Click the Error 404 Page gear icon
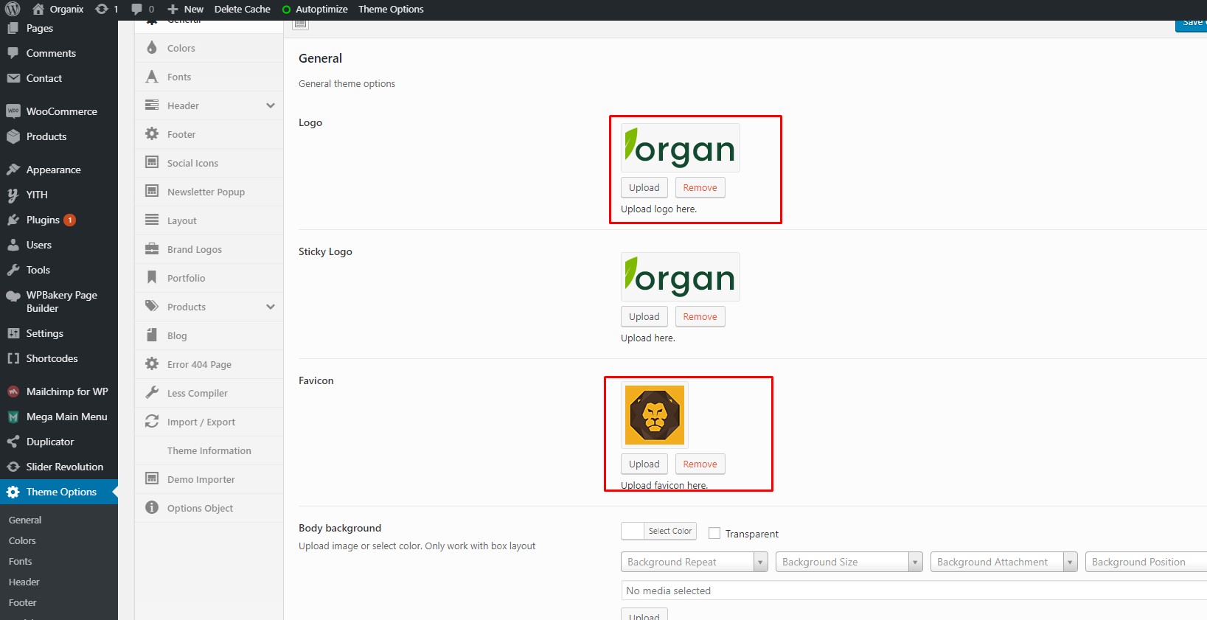The width and height of the screenshot is (1207, 620). pos(152,364)
